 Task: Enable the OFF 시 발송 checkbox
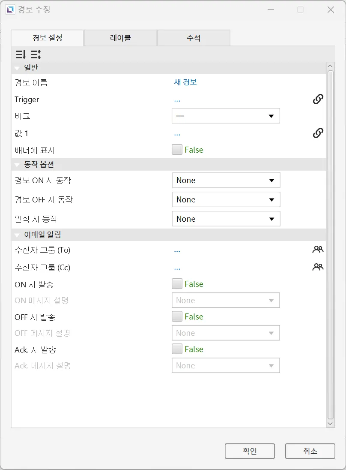[x=177, y=316]
